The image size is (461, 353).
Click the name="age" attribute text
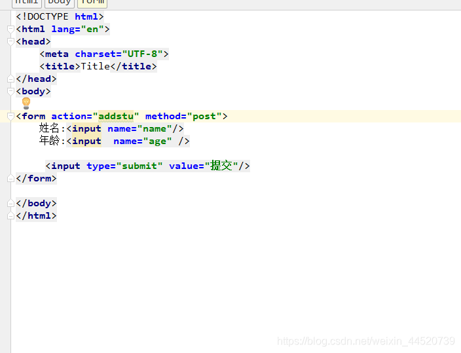tap(143, 141)
